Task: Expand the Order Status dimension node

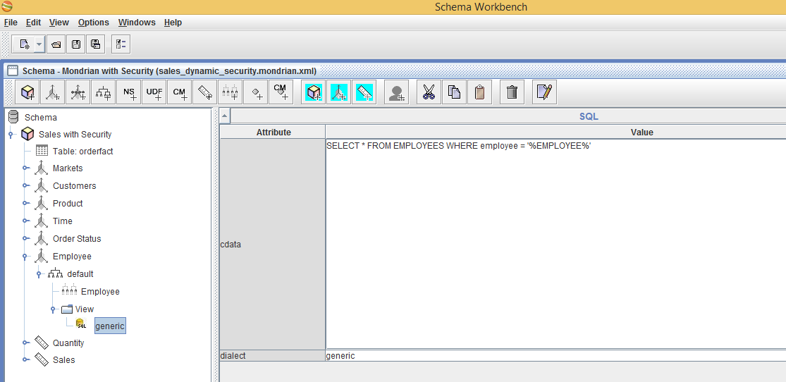Action: [x=25, y=239]
